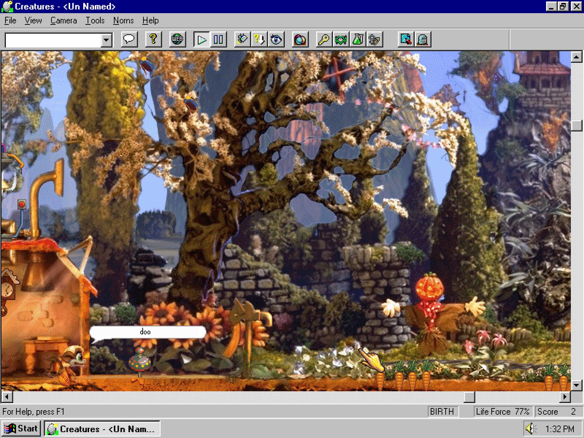Click the yellow question mark help icon
584x438 pixels.
pyautogui.click(x=153, y=39)
